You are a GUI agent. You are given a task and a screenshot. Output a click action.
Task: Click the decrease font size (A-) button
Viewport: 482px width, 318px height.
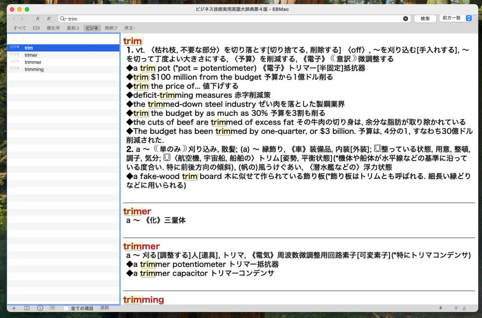pyautogui.click(x=38, y=18)
